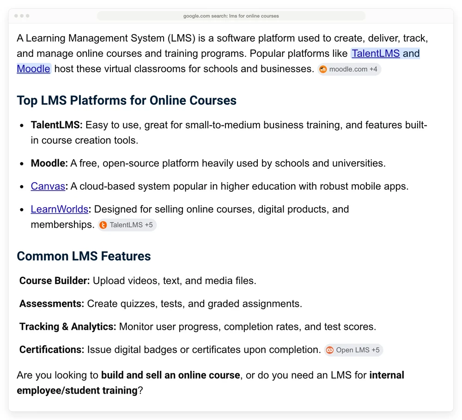Click the 'Certifications:' feature label

tap(52, 350)
